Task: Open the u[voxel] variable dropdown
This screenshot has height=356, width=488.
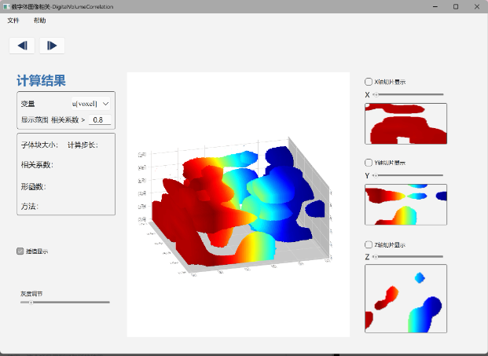Action: pos(90,104)
